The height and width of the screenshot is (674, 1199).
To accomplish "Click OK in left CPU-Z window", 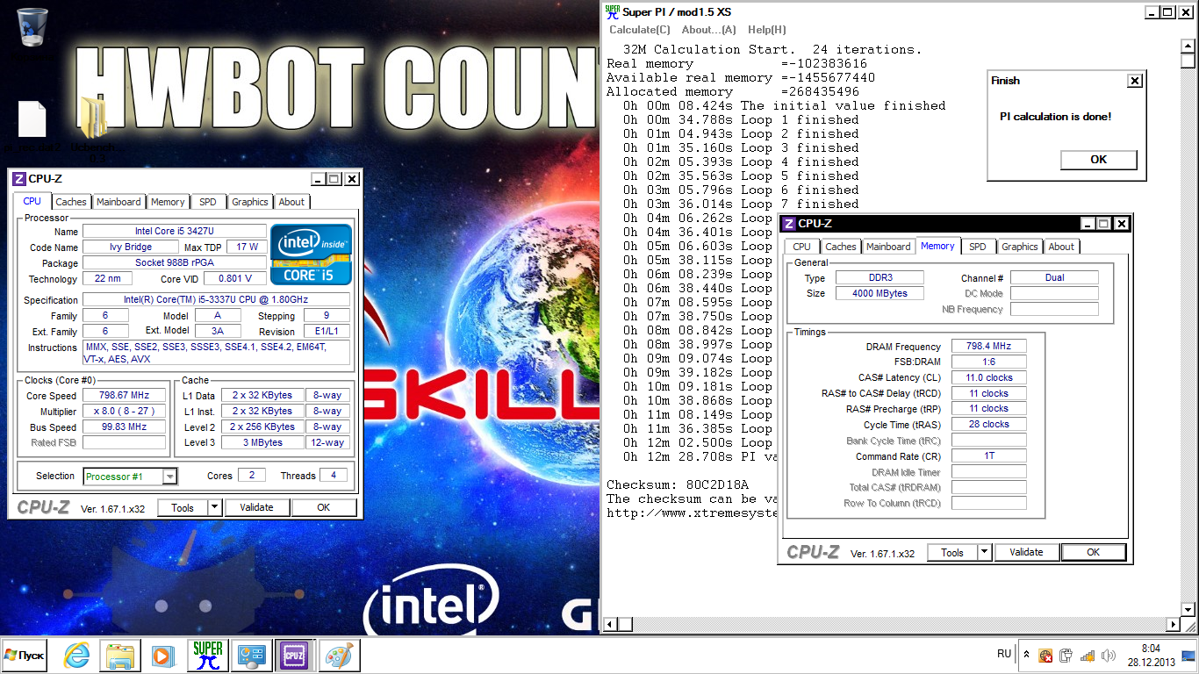I will pyautogui.click(x=324, y=507).
